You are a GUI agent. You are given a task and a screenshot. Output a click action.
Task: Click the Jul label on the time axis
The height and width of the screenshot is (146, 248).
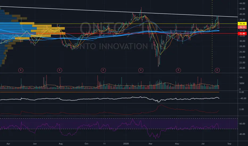pos(203,144)
